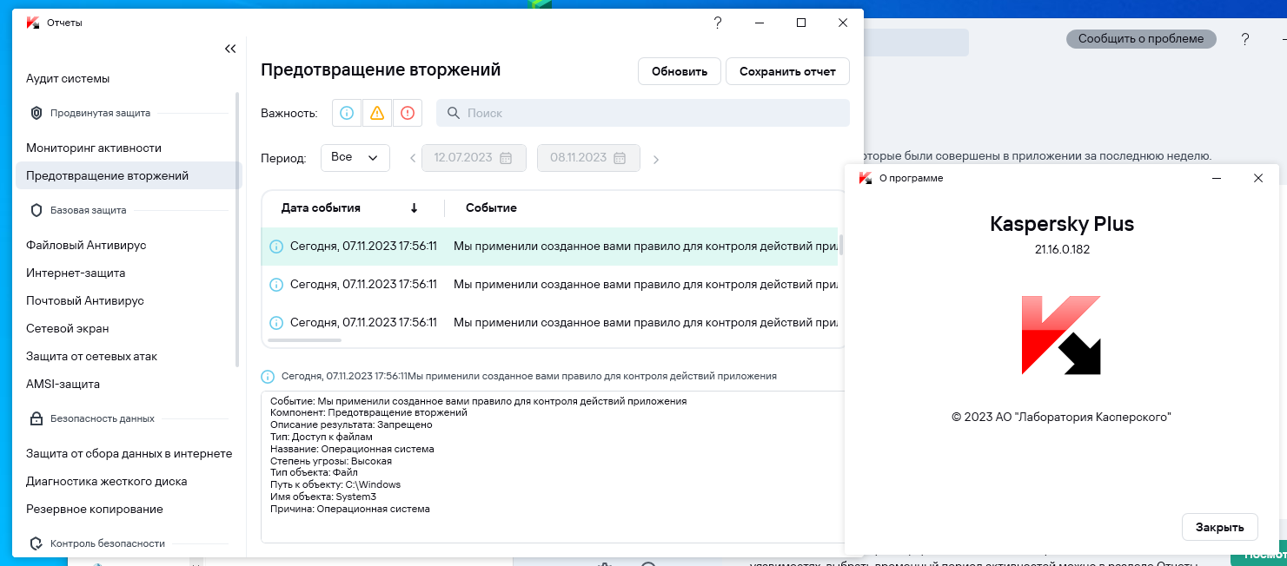Select Предотвращение вторжений in the sidebar

coord(129,175)
